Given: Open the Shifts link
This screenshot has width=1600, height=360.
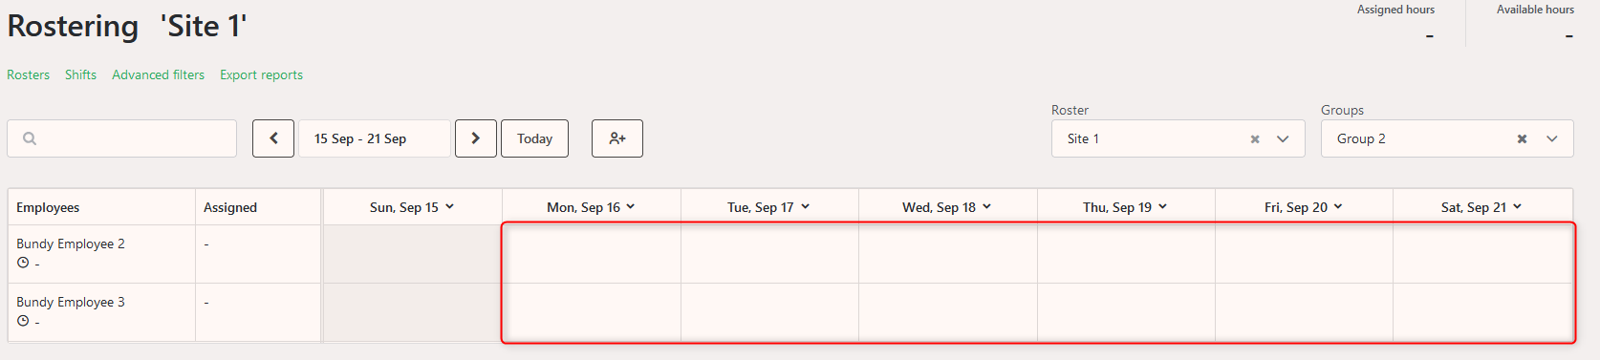Looking at the screenshot, I should point(80,74).
